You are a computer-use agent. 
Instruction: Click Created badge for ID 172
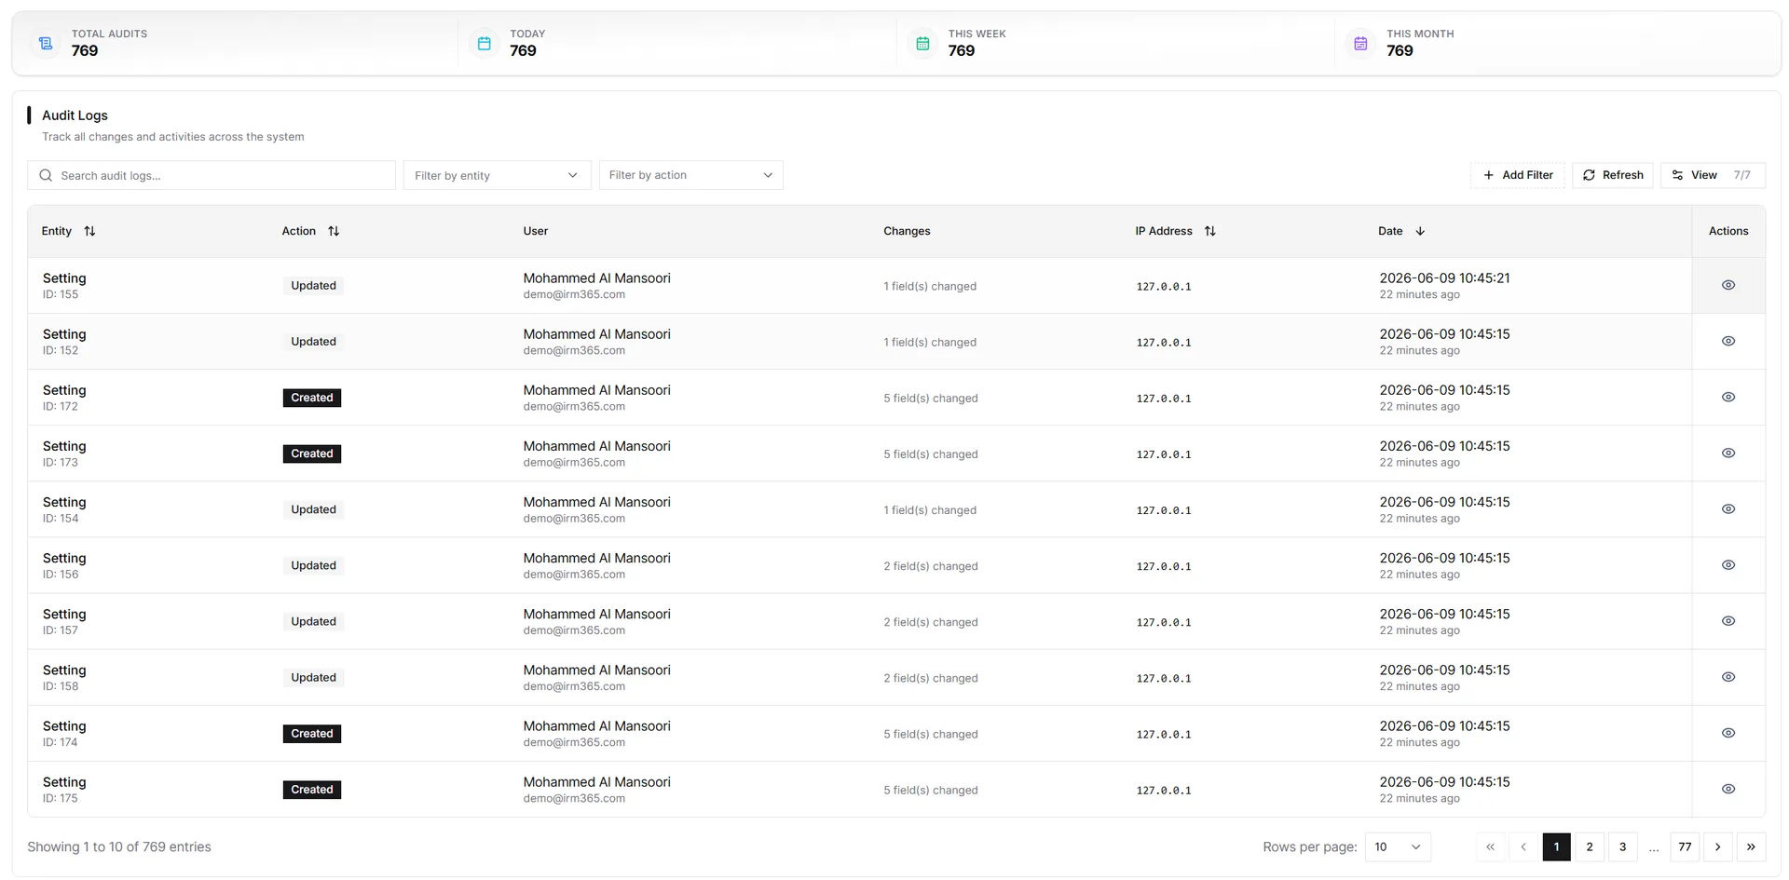312,398
